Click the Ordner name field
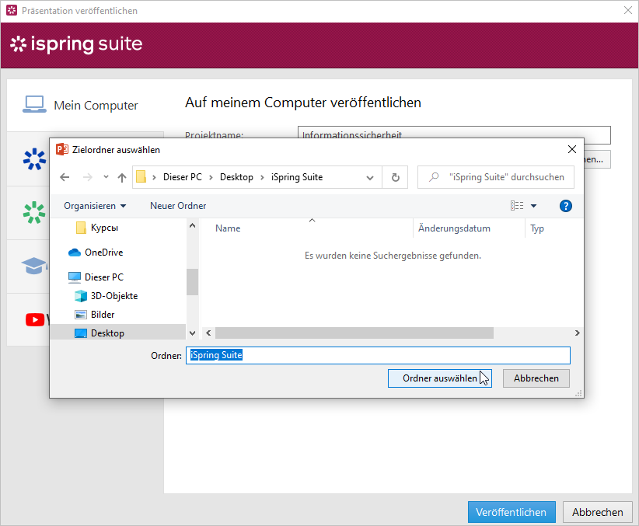 (x=378, y=355)
